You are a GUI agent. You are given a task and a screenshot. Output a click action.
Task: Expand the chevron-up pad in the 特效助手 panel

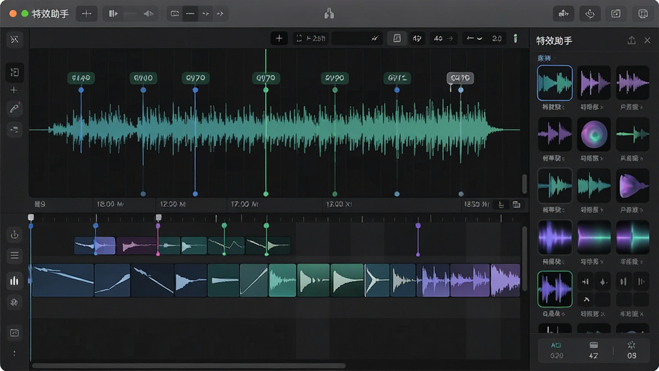(x=586, y=300)
